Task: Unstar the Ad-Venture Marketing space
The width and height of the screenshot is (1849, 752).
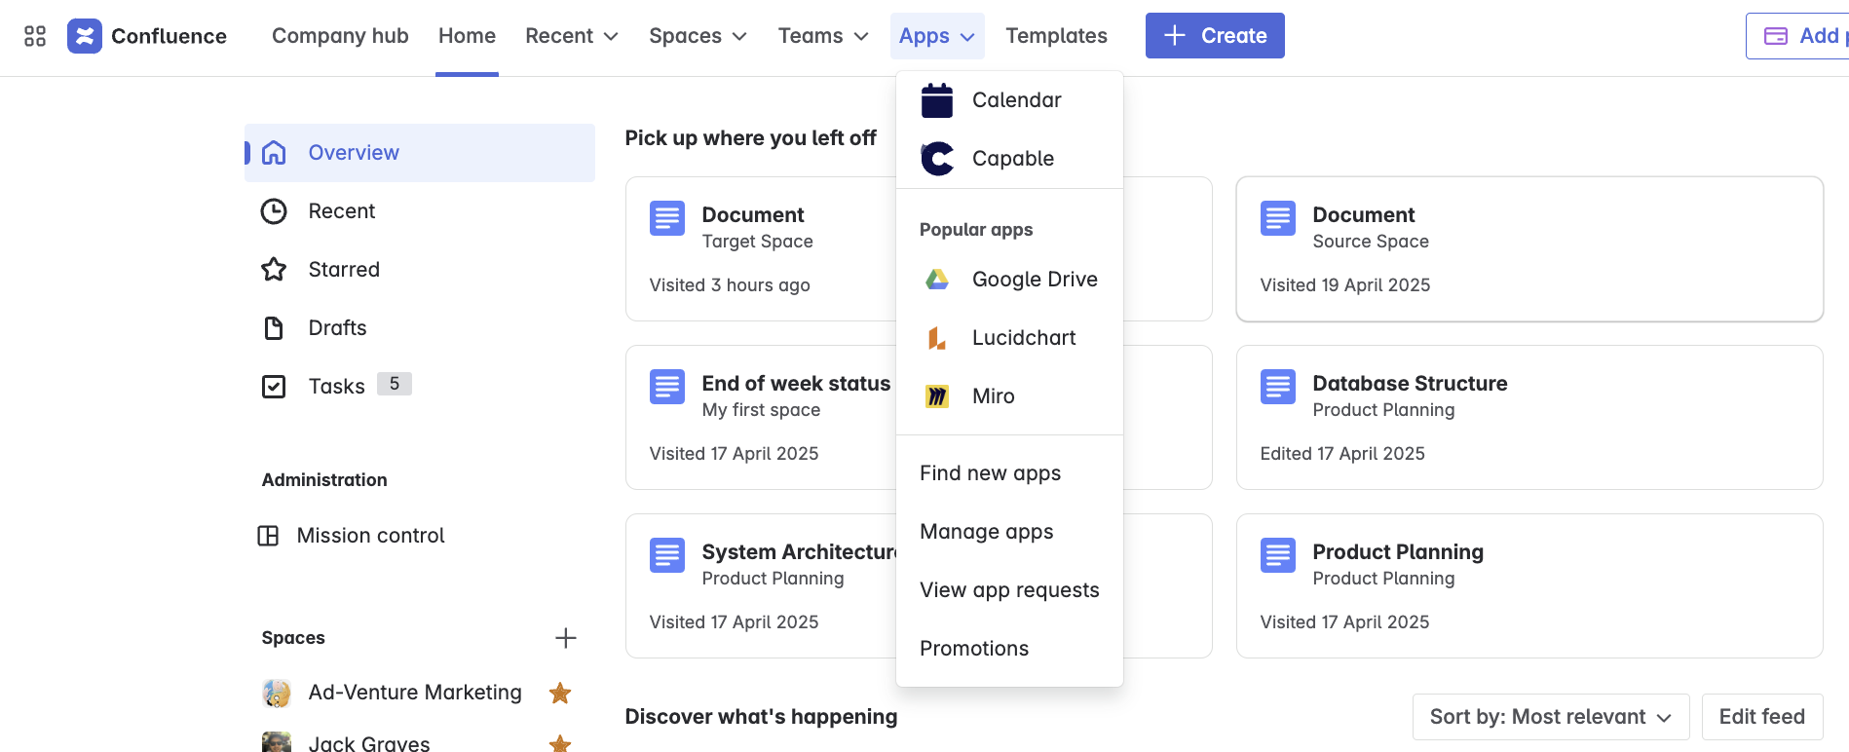Action: pos(560,692)
